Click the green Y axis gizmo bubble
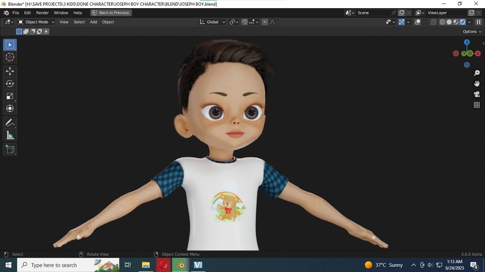This screenshot has width=485, height=272. (x=464, y=53)
